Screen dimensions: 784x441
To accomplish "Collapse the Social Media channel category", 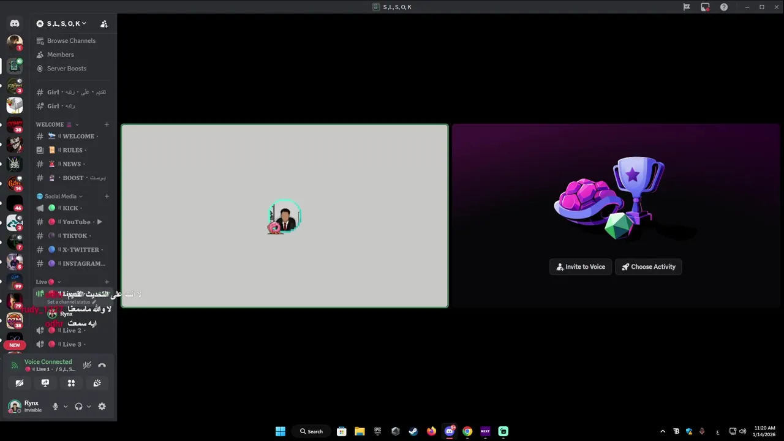I will click(x=60, y=197).
